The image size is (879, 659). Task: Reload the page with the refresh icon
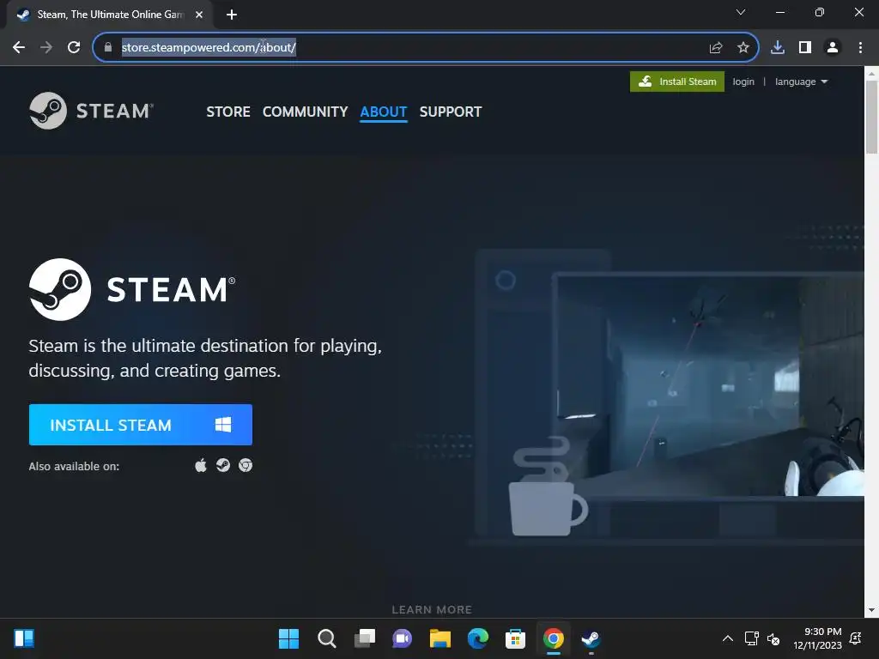pos(74,48)
